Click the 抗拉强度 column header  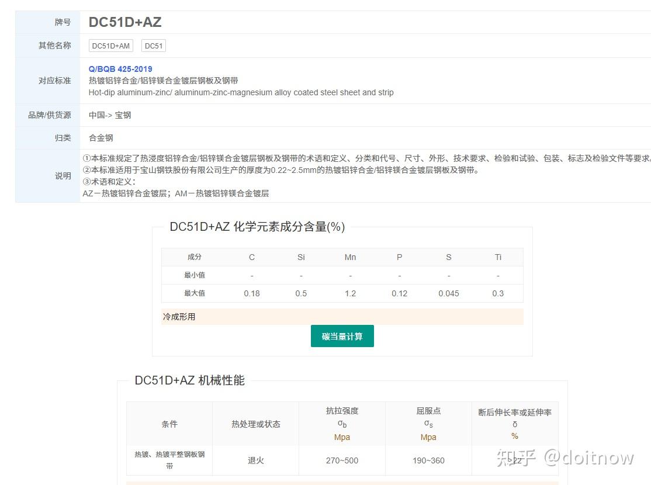341,411
